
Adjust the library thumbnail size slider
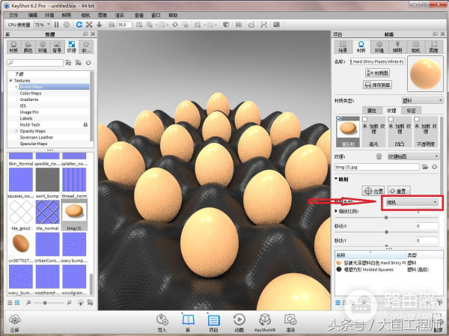[x=45, y=303]
